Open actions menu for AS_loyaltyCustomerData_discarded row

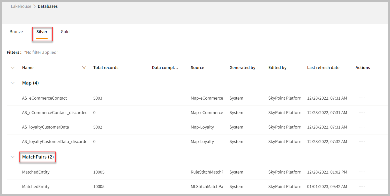(x=362, y=141)
